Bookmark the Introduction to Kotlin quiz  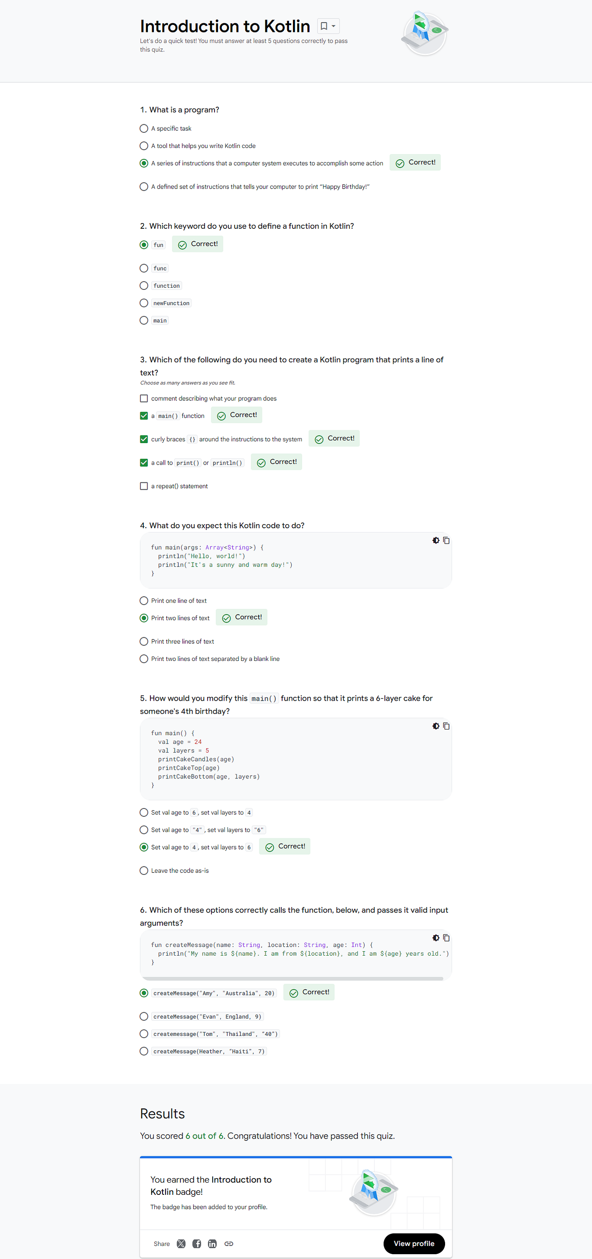323,25
